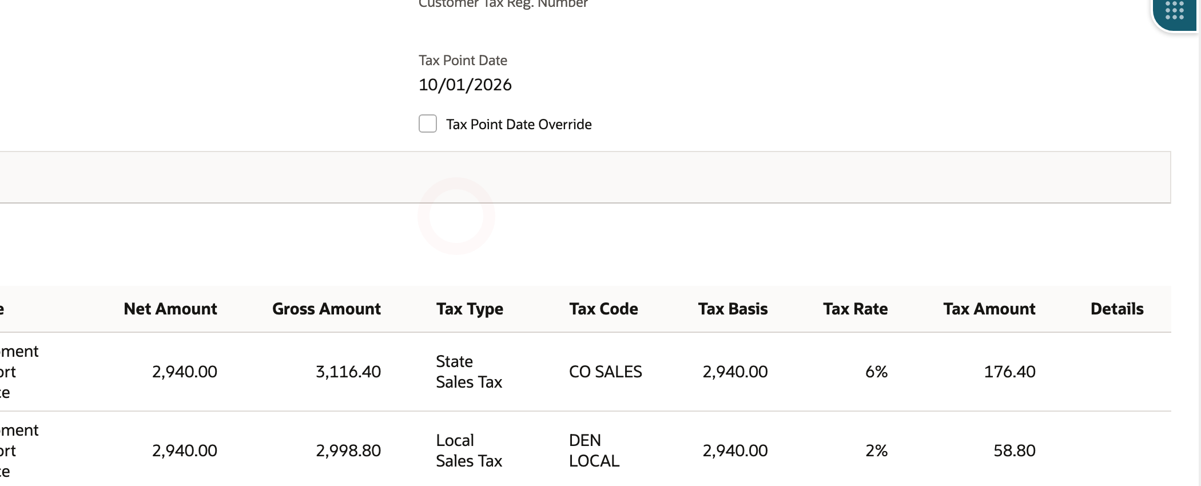The width and height of the screenshot is (1201, 486).
Task: Click the Tax Point Date value 10/01/2026
Action: point(465,85)
